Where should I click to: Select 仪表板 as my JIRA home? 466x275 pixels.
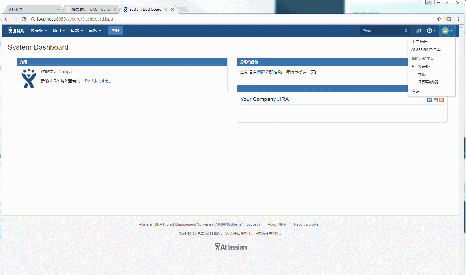tap(424, 67)
